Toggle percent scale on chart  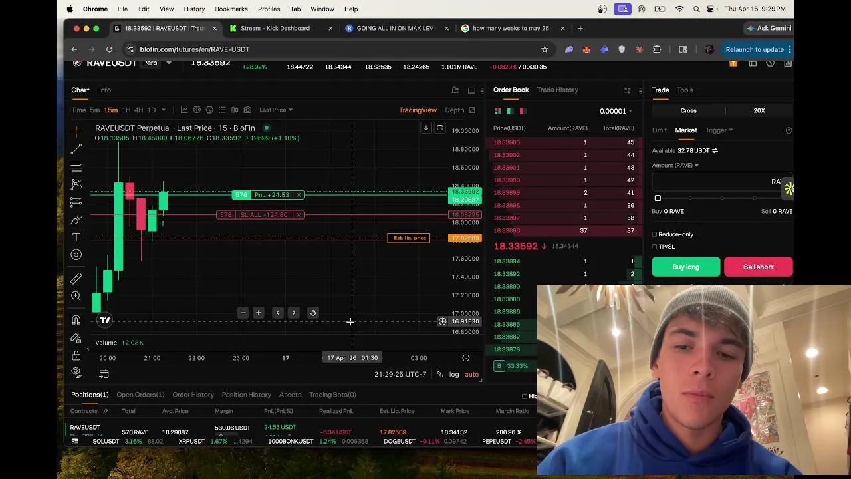pos(439,375)
